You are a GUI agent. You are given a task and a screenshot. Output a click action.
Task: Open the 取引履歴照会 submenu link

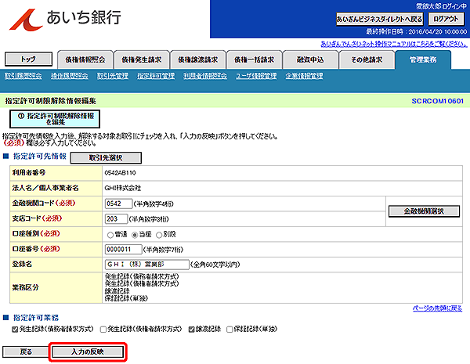[x=23, y=76]
